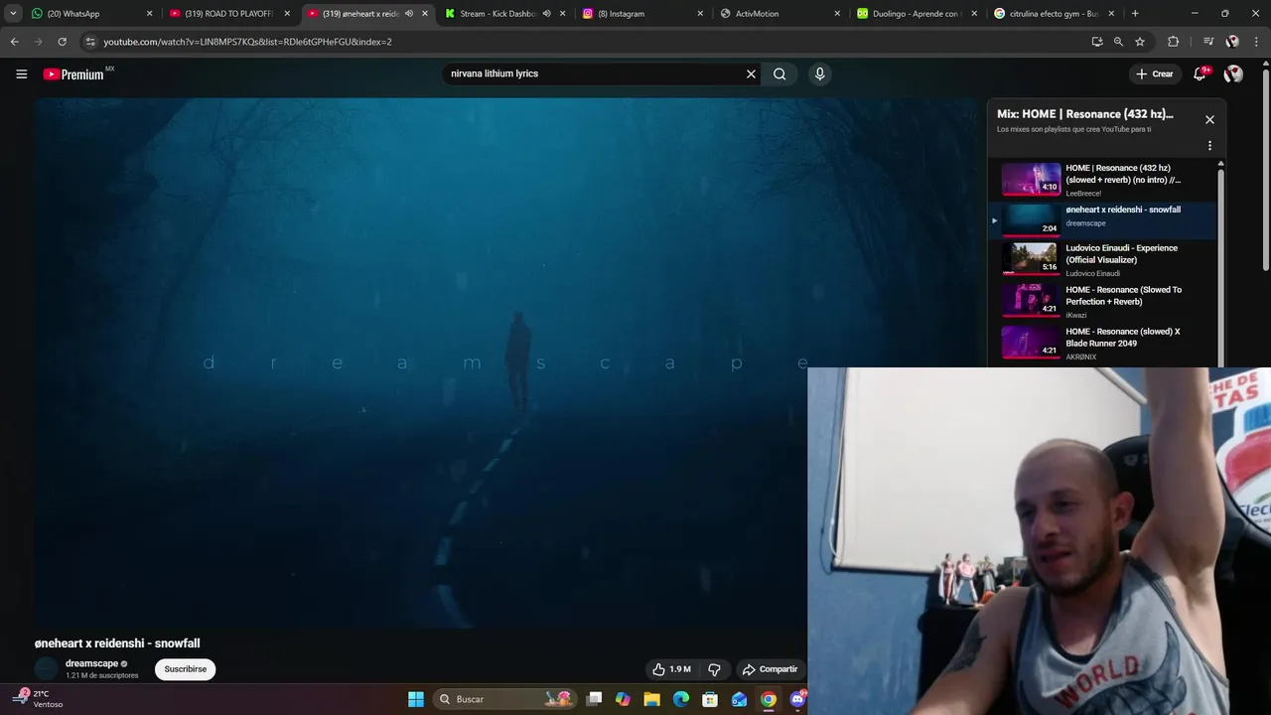Dislike the snowfall video

pyautogui.click(x=714, y=669)
